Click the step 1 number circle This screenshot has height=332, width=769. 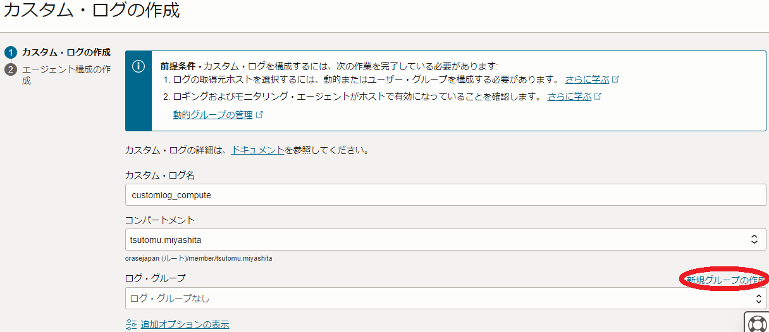(x=10, y=52)
